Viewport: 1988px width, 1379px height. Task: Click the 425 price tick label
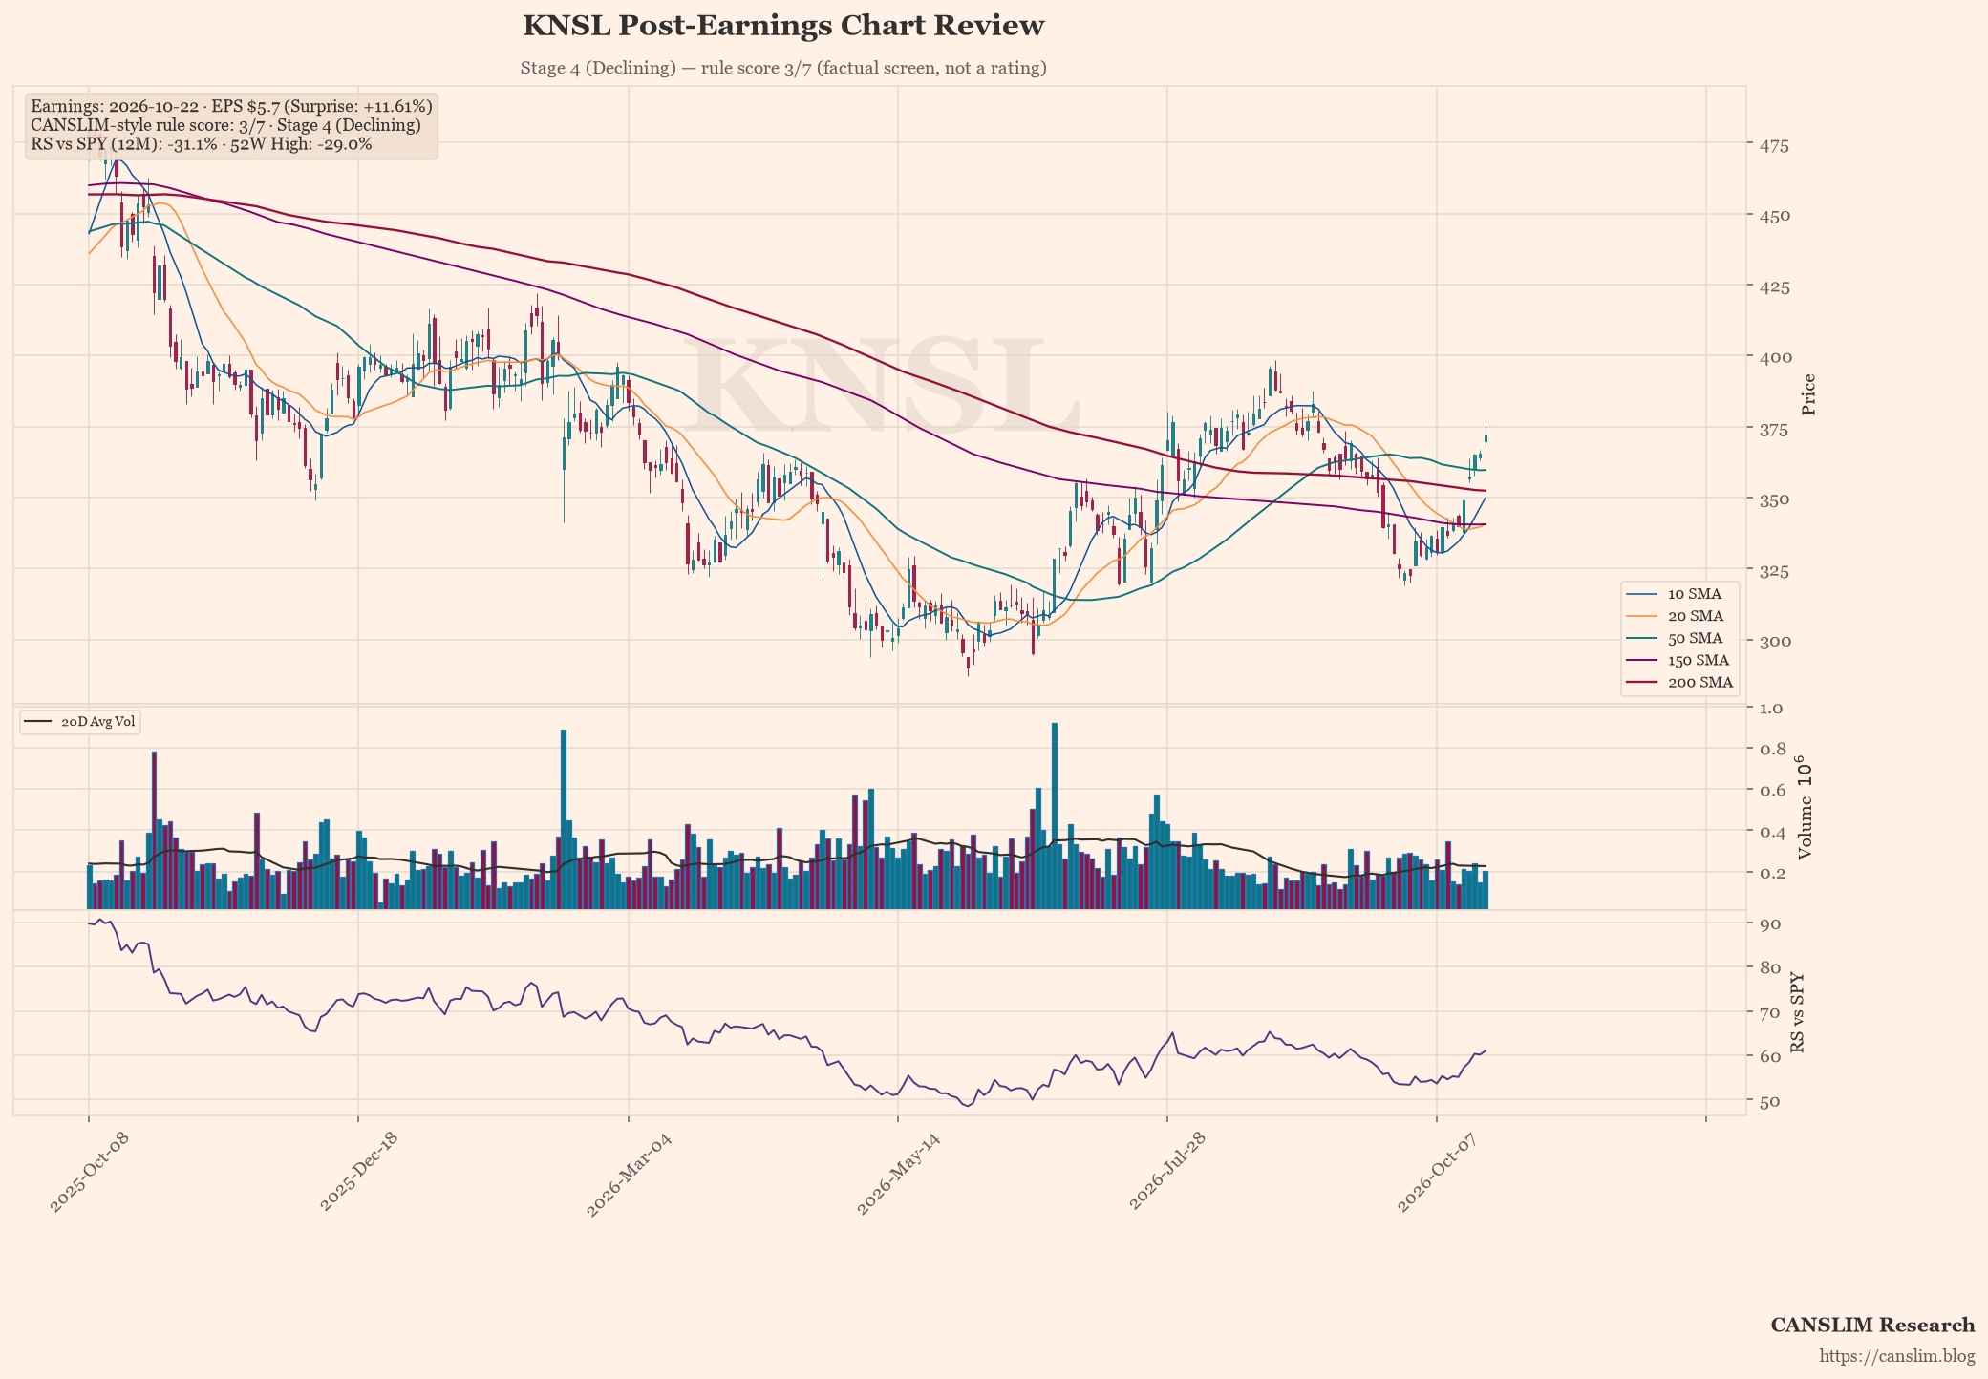coord(1774,286)
